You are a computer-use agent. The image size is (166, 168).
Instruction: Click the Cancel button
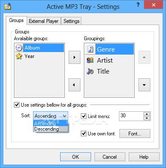pos(110,157)
